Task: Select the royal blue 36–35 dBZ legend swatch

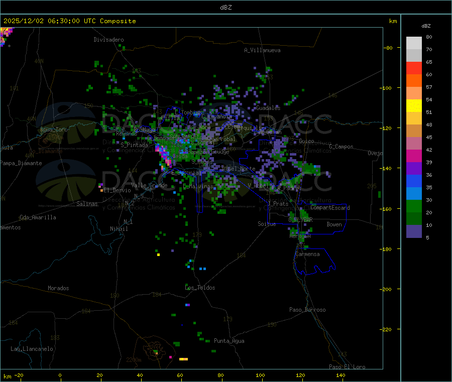Action: tap(414, 181)
